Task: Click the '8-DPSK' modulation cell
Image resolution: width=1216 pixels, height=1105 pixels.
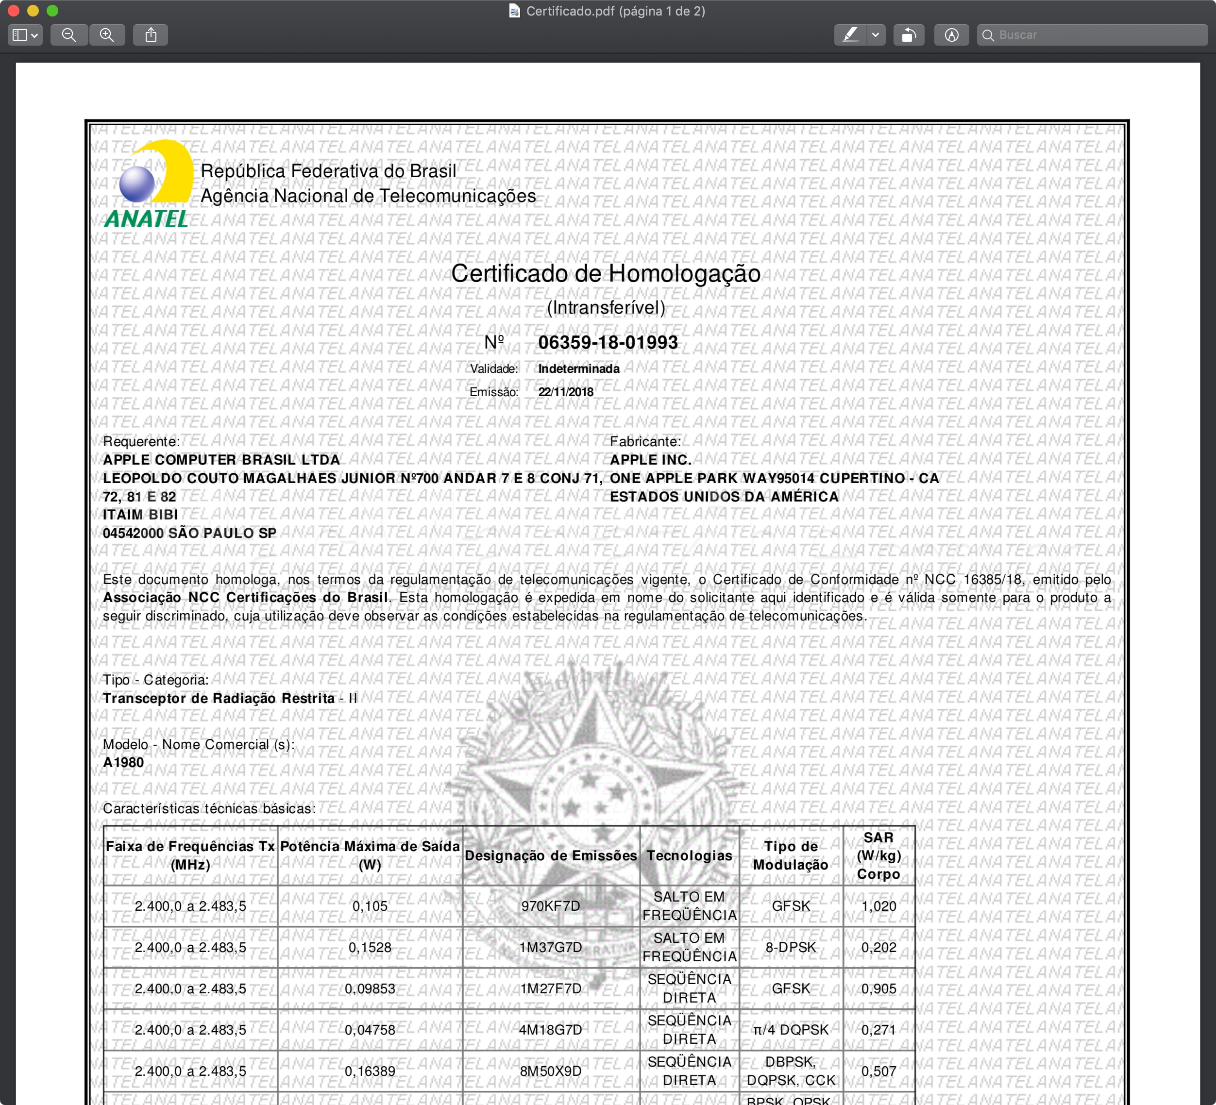Action: (x=791, y=948)
